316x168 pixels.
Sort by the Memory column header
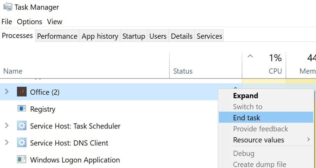(301, 65)
